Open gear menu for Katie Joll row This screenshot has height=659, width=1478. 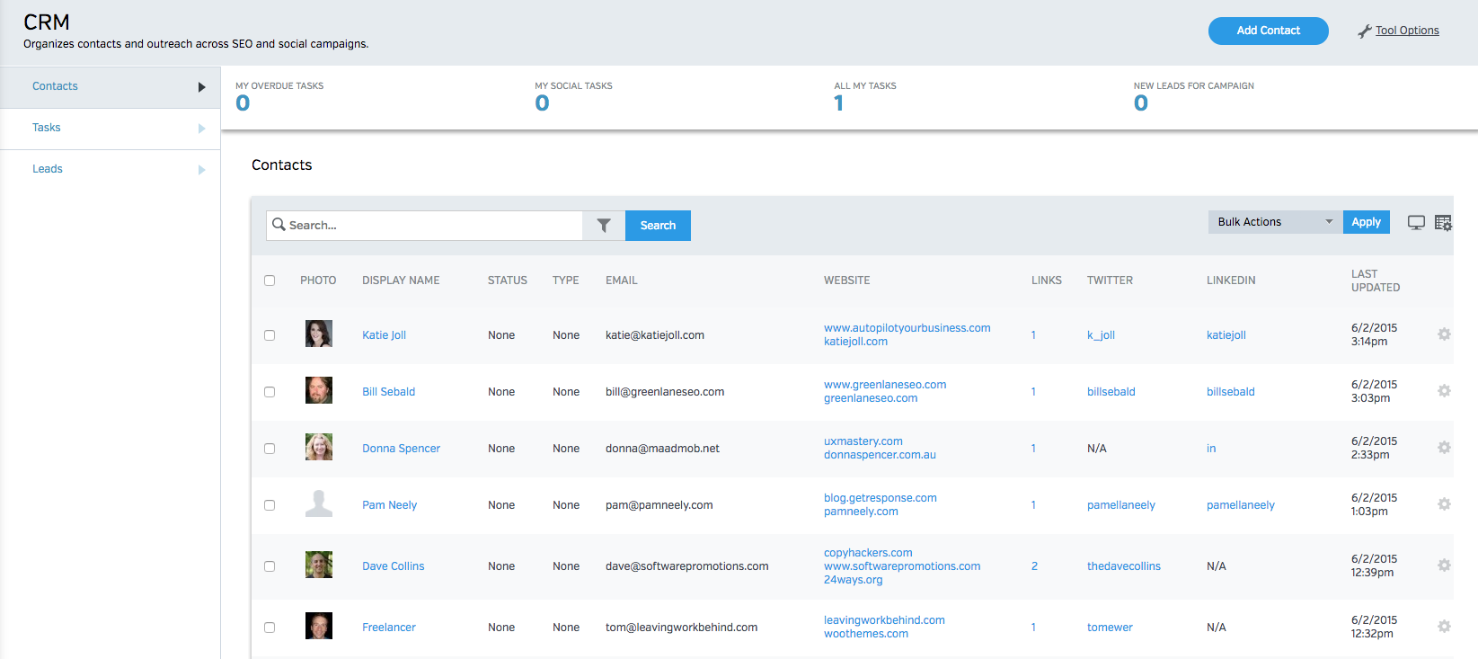(1444, 334)
